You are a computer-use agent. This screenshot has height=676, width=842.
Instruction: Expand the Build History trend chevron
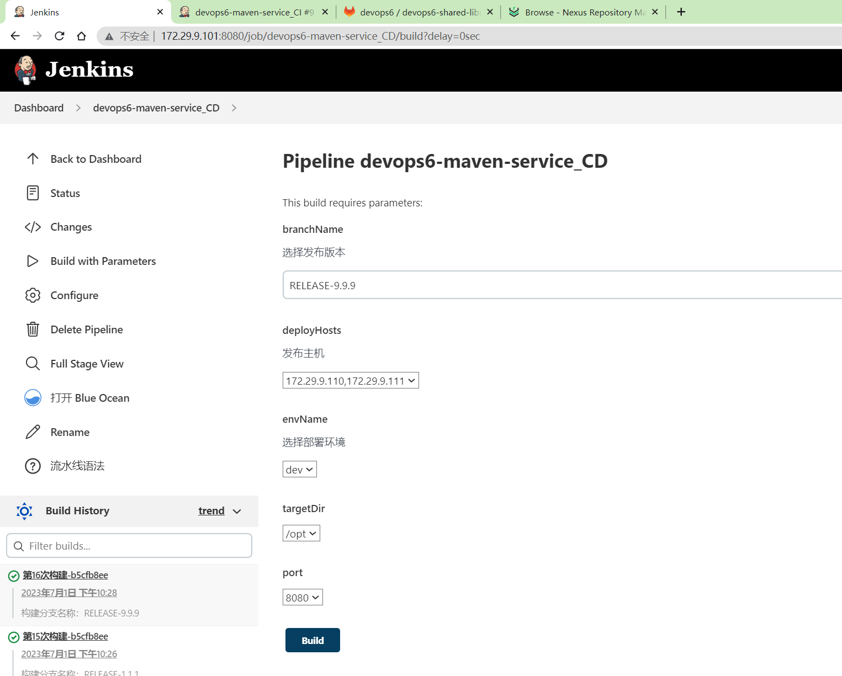pyautogui.click(x=237, y=512)
